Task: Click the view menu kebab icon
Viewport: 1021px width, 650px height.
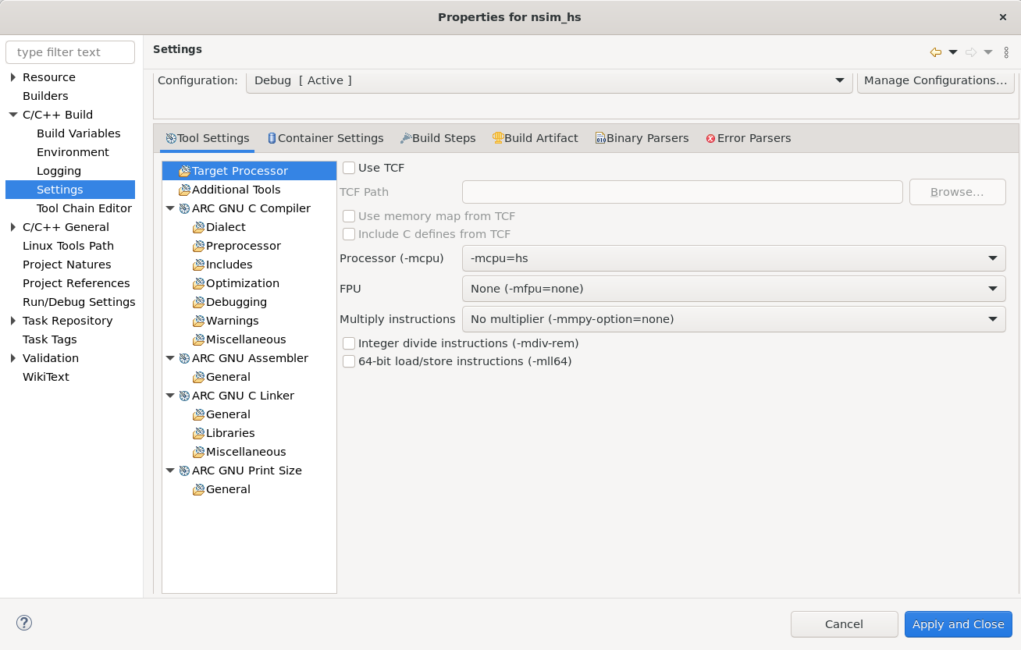Action: pos(1006,52)
